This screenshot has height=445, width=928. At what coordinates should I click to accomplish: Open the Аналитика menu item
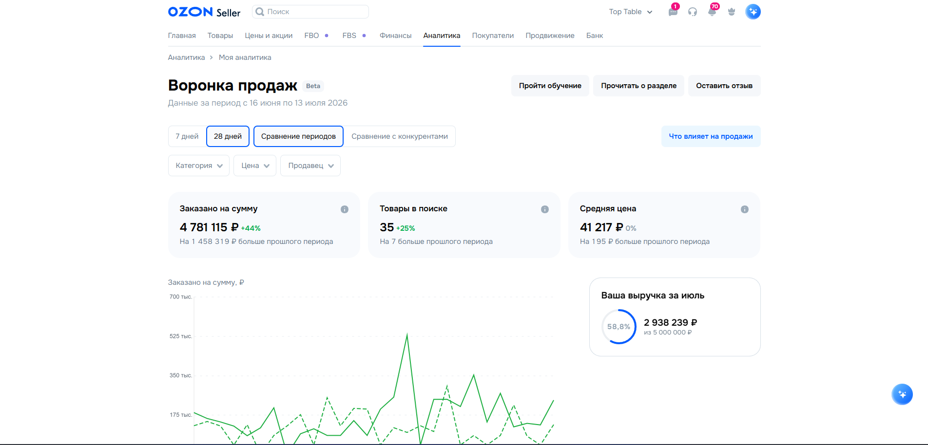pos(442,36)
